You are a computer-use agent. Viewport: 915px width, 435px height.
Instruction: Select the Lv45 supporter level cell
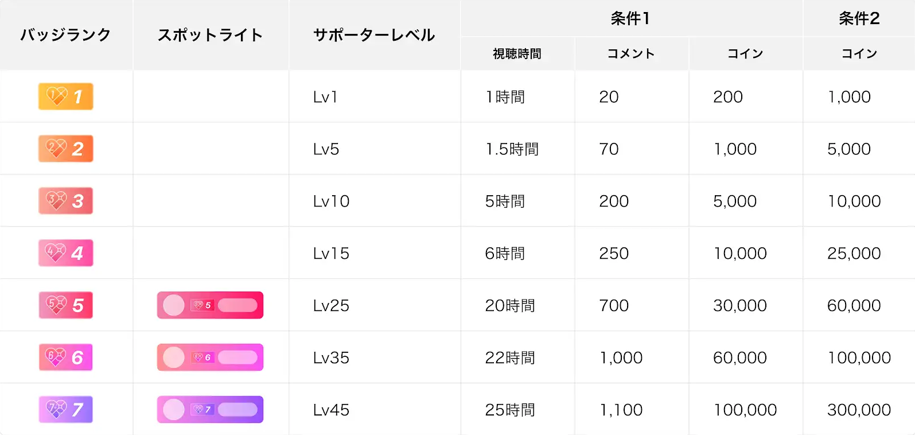tap(331, 410)
